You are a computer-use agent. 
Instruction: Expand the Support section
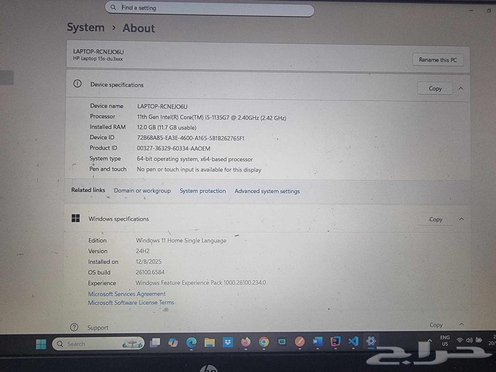[x=461, y=325]
